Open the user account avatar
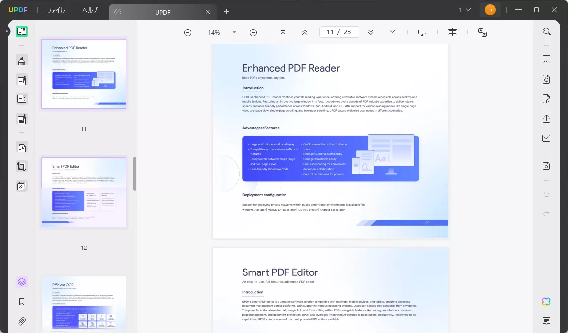568x333 pixels. click(x=490, y=10)
